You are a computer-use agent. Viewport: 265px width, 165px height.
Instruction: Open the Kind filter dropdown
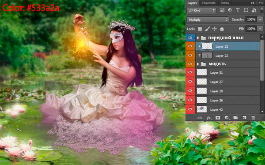click(201, 10)
